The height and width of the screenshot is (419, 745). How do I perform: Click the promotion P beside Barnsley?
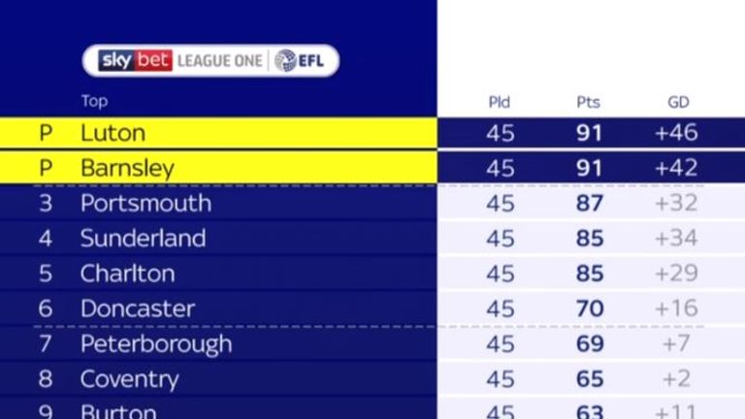point(46,168)
